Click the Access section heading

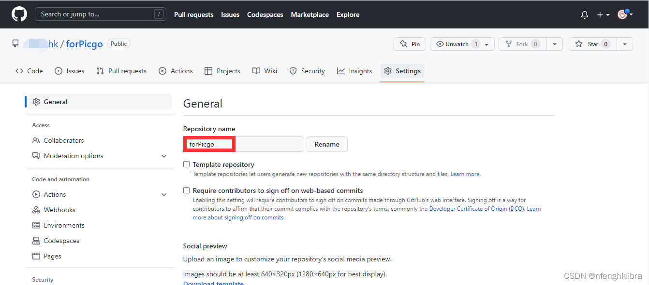(41, 125)
